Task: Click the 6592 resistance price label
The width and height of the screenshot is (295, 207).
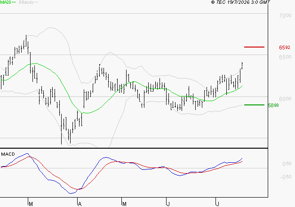Action: coord(285,48)
